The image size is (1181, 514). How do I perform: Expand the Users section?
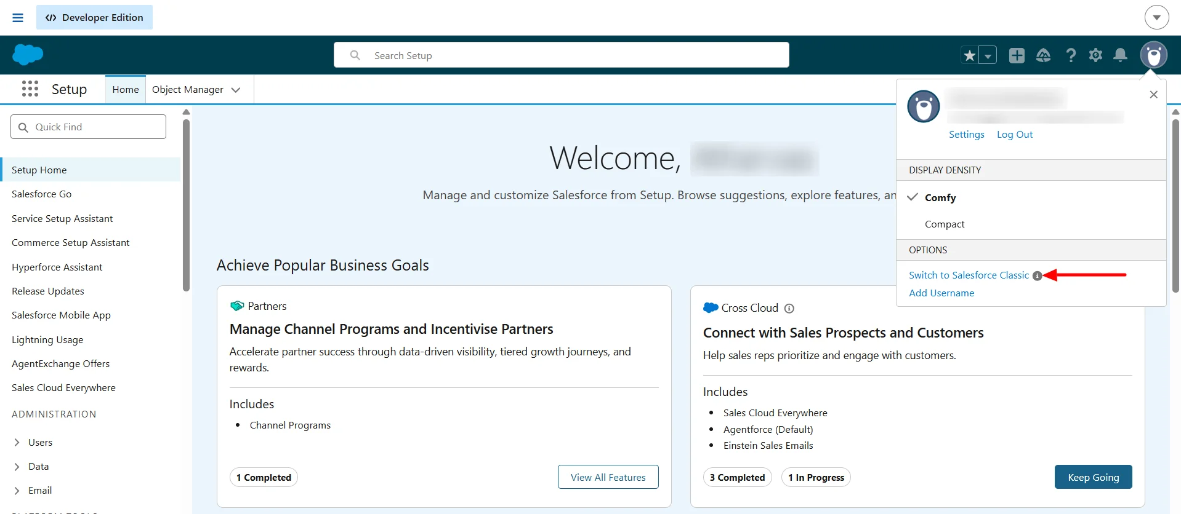(x=17, y=442)
